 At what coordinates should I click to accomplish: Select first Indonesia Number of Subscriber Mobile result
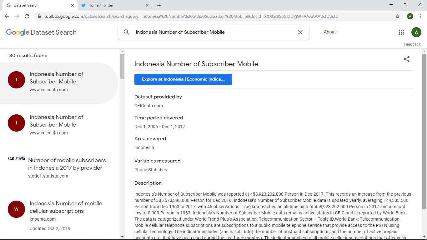tap(59, 83)
